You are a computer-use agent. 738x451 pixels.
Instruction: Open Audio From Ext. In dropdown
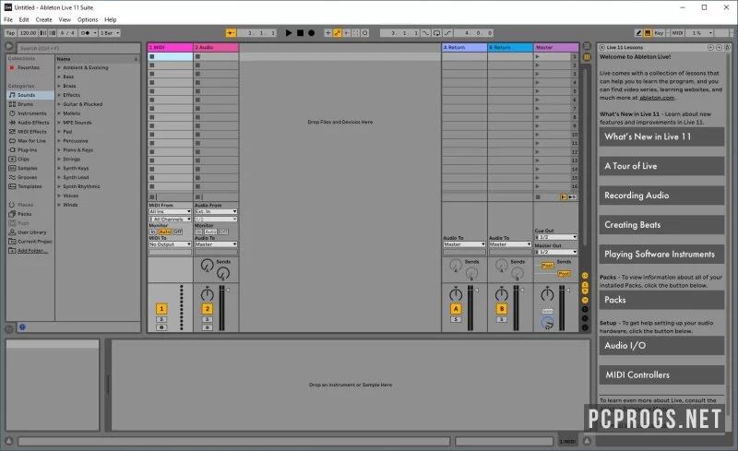coord(216,212)
